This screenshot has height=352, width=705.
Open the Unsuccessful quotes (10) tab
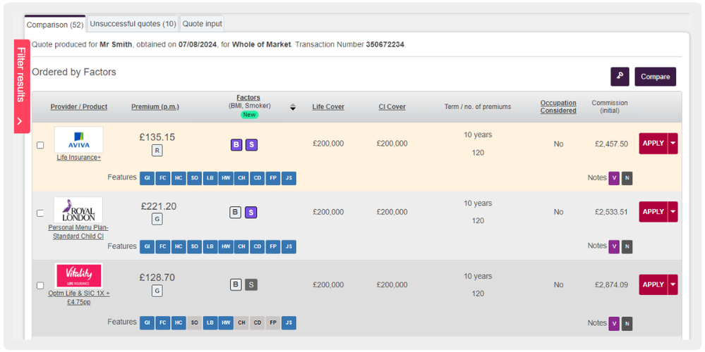point(133,24)
